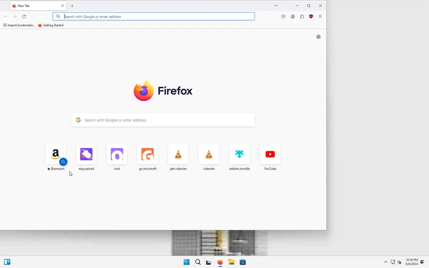429x268 pixels.
Task: Click the Google logo in the page search box
Action: click(78, 120)
